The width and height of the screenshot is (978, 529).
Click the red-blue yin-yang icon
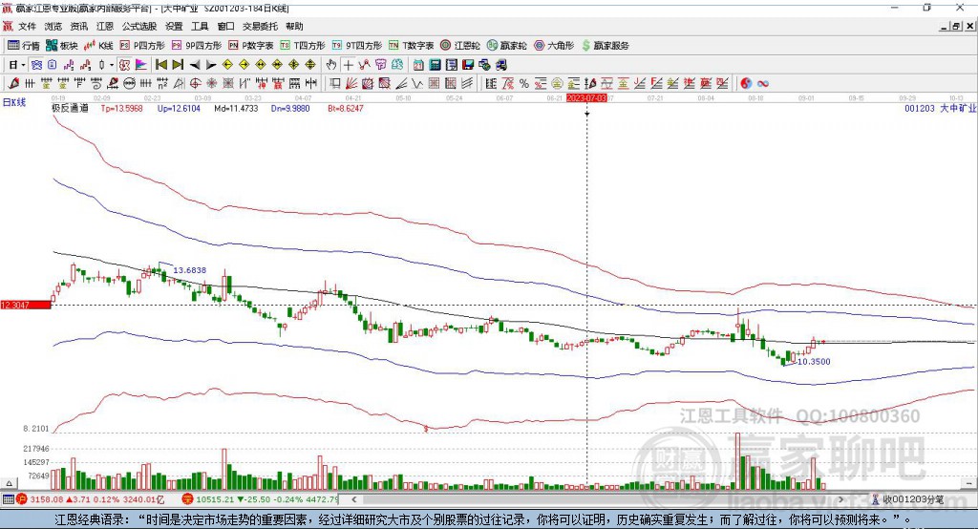[746, 83]
